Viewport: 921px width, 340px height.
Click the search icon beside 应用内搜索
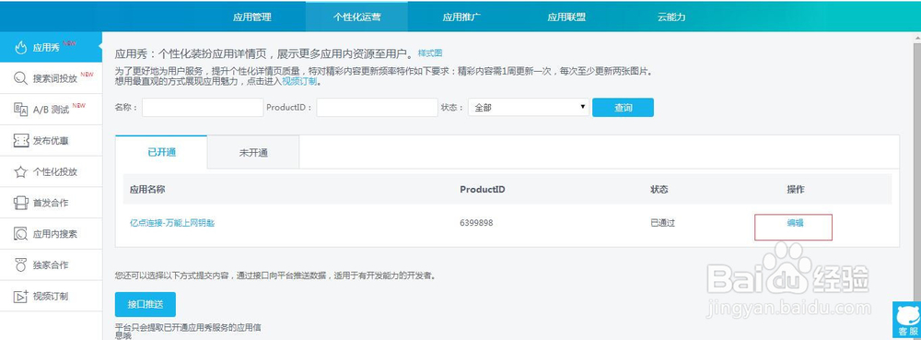[x=20, y=234]
